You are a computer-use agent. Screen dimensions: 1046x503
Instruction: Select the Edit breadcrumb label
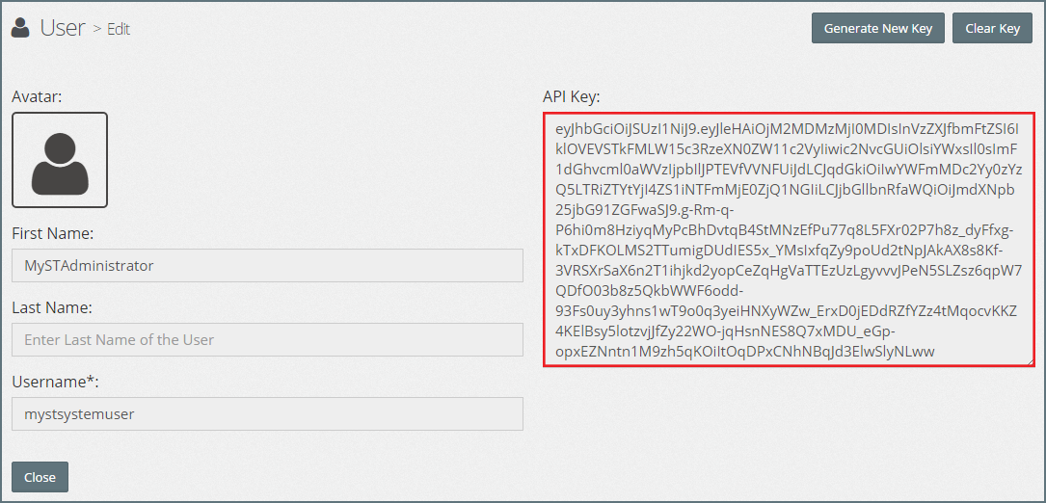tap(119, 29)
